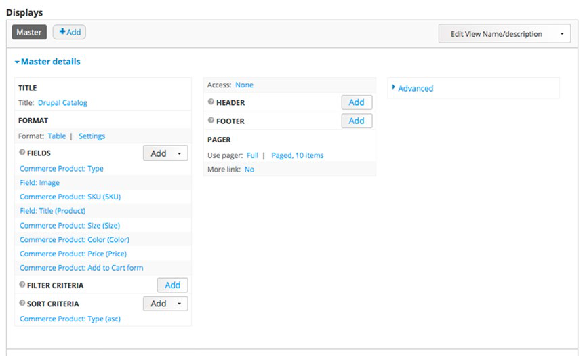Click help icon beside HEADER
Viewport: 585px width, 356px height.
211,102
